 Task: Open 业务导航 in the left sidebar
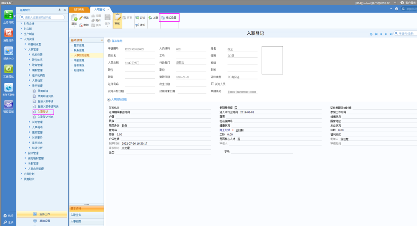tap(8, 17)
